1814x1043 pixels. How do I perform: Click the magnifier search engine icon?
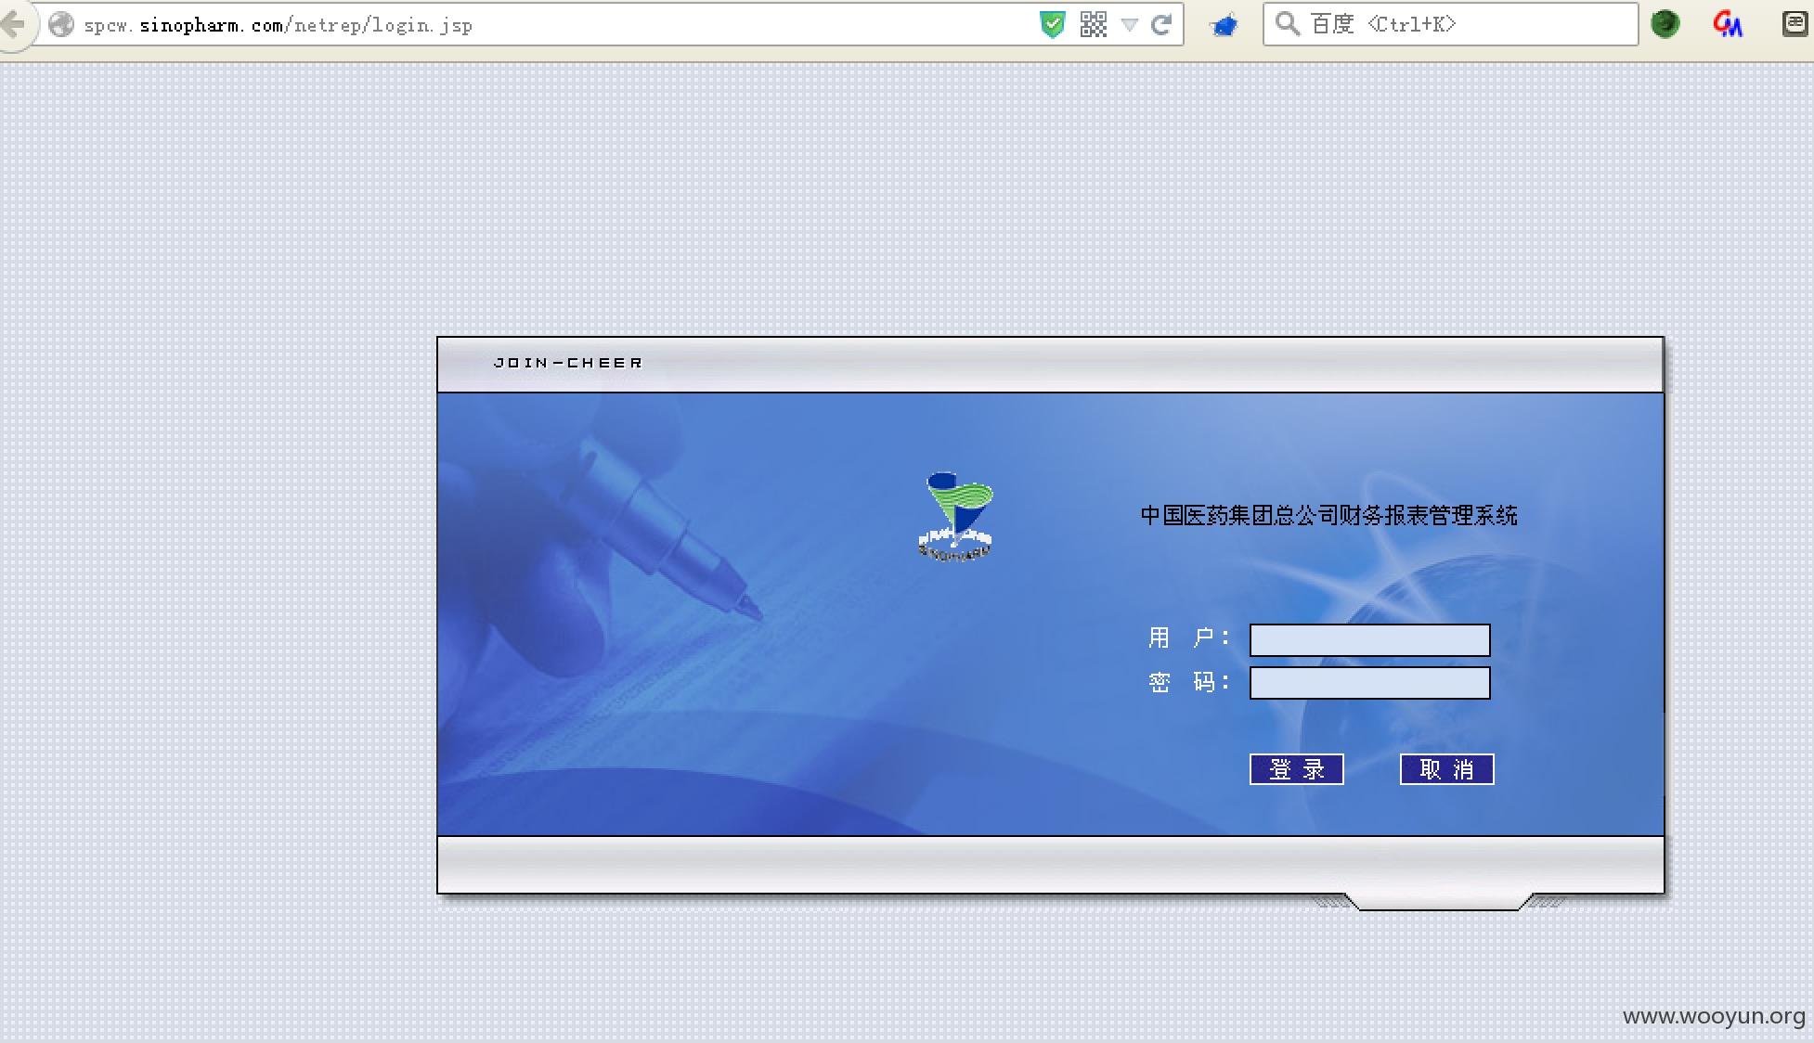1287,24
